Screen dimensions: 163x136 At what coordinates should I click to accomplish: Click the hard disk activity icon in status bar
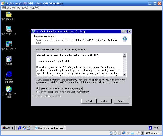111,133
